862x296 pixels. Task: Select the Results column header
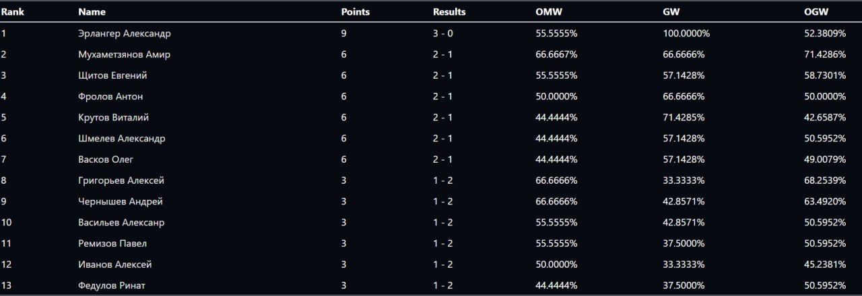tap(449, 11)
